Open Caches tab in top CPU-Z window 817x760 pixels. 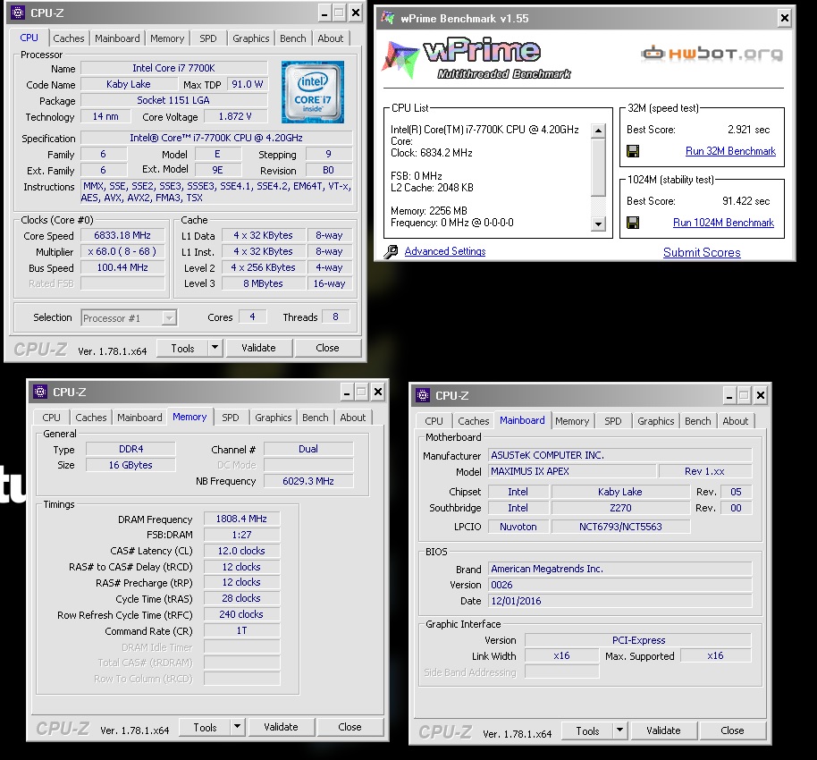[68, 38]
